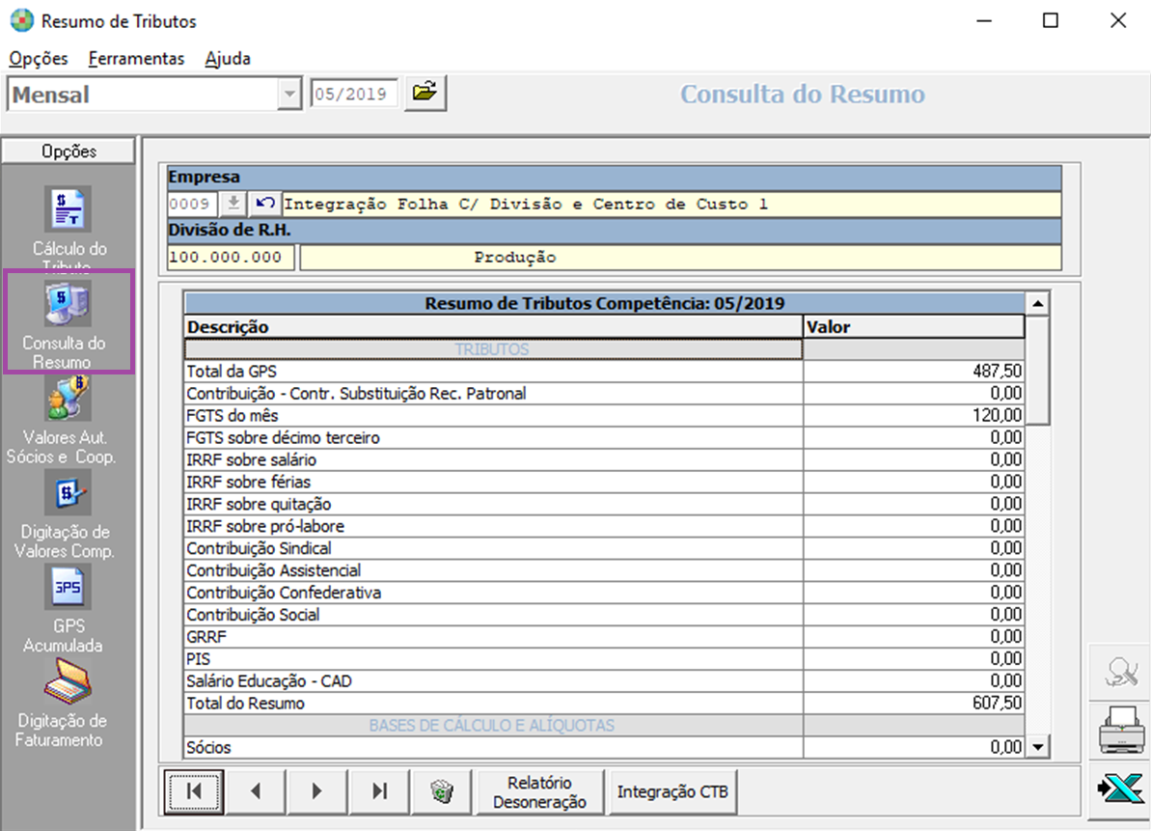The image size is (1151, 831).
Task: Select the IRRF sobre salário row
Action: pos(603,459)
